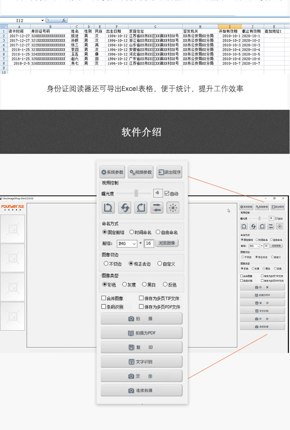The height and width of the screenshot is (430, 290).
Task: Open 视频参数 settings in enlarged panel
Action: [141, 172]
